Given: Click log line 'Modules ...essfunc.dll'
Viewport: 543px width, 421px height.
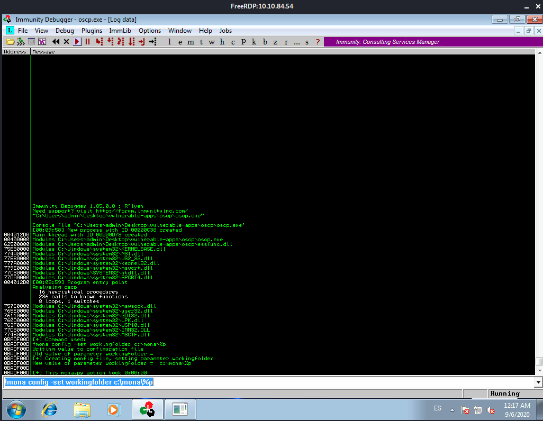Looking at the screenshot, I should [132, 244].
